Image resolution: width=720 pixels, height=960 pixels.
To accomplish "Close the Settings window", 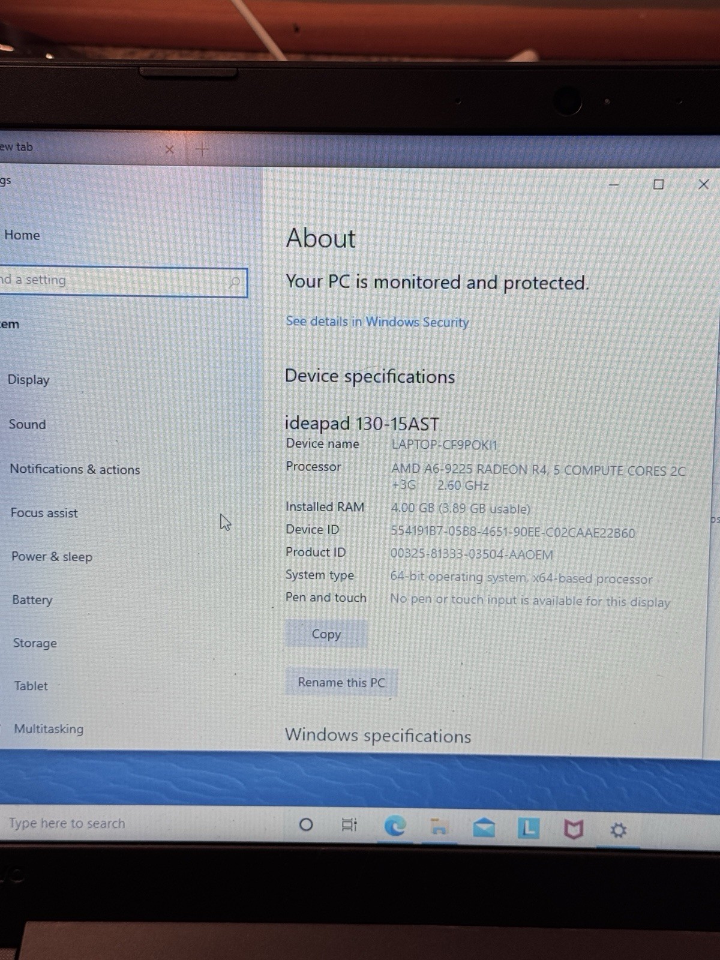I will click(704, 184).
